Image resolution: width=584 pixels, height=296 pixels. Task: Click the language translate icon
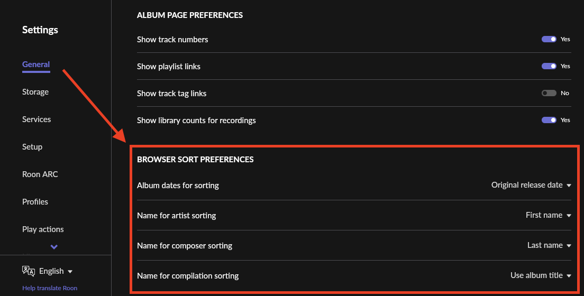click(29, 271)
